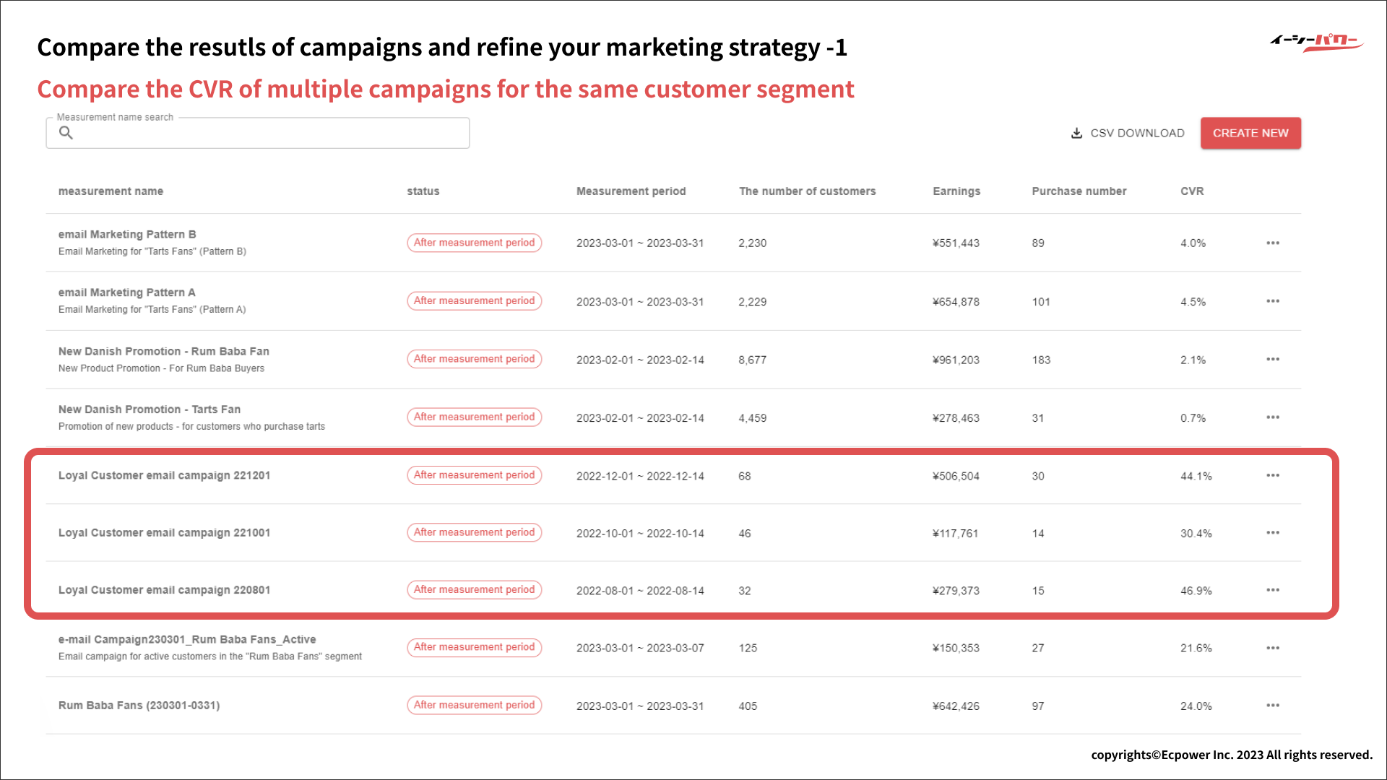This screenshot has height=780, width=1387.
Task: Open more options for campaign 221201
Action: 1273,476
